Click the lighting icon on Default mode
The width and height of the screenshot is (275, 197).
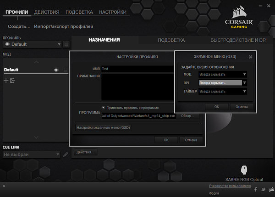point(56,70)
